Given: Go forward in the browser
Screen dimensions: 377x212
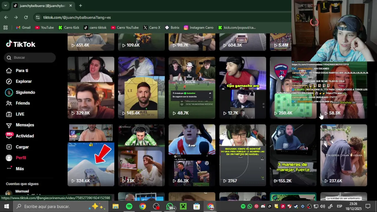Looking at the screenshot, I should click(x=16, y=17).
